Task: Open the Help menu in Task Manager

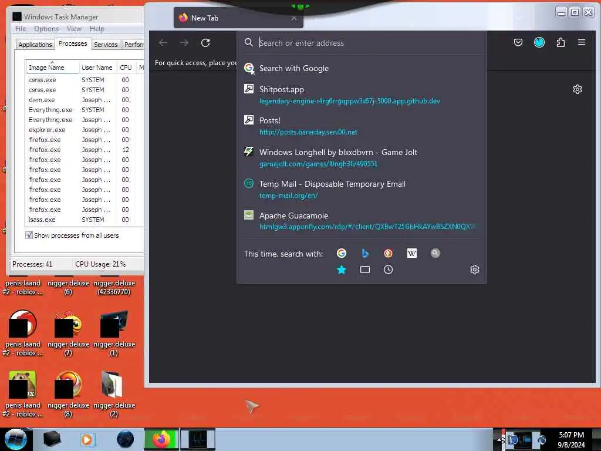Action: (97, 29)
